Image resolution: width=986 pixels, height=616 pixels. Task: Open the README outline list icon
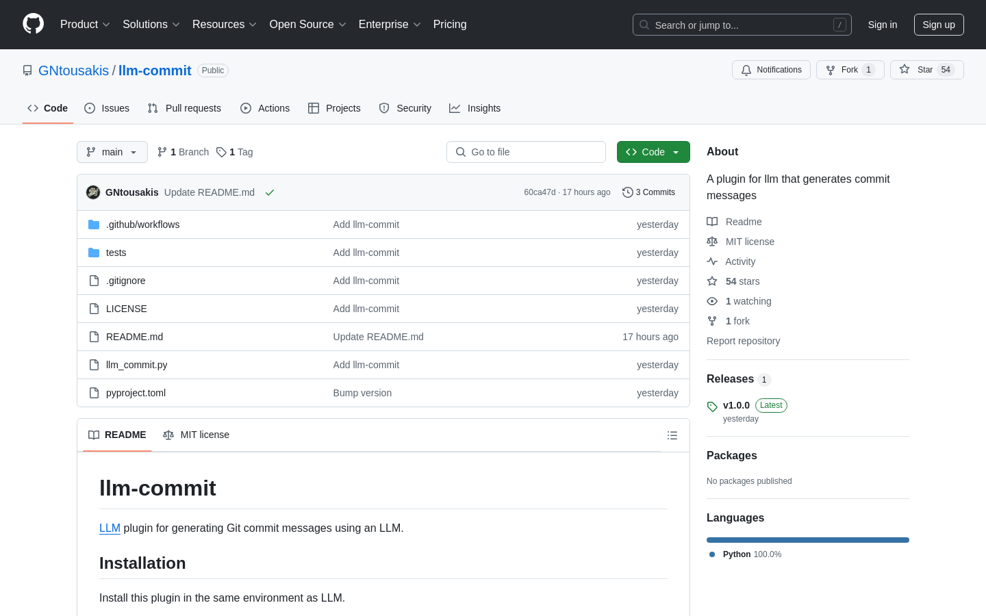672,435
